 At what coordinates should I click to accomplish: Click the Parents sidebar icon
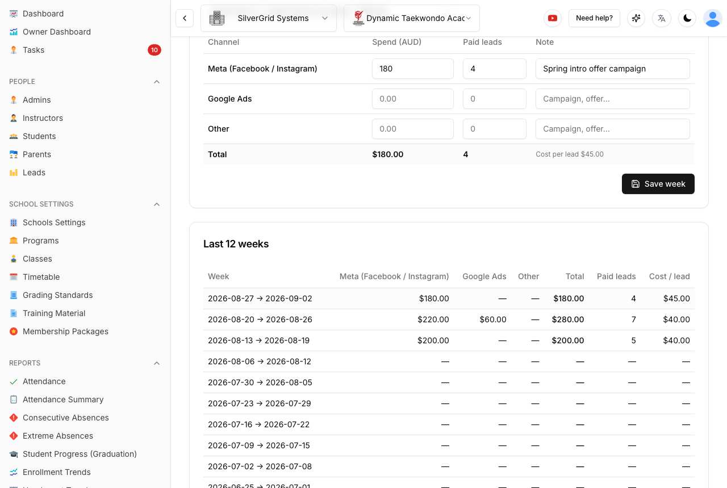click(14, 154)
